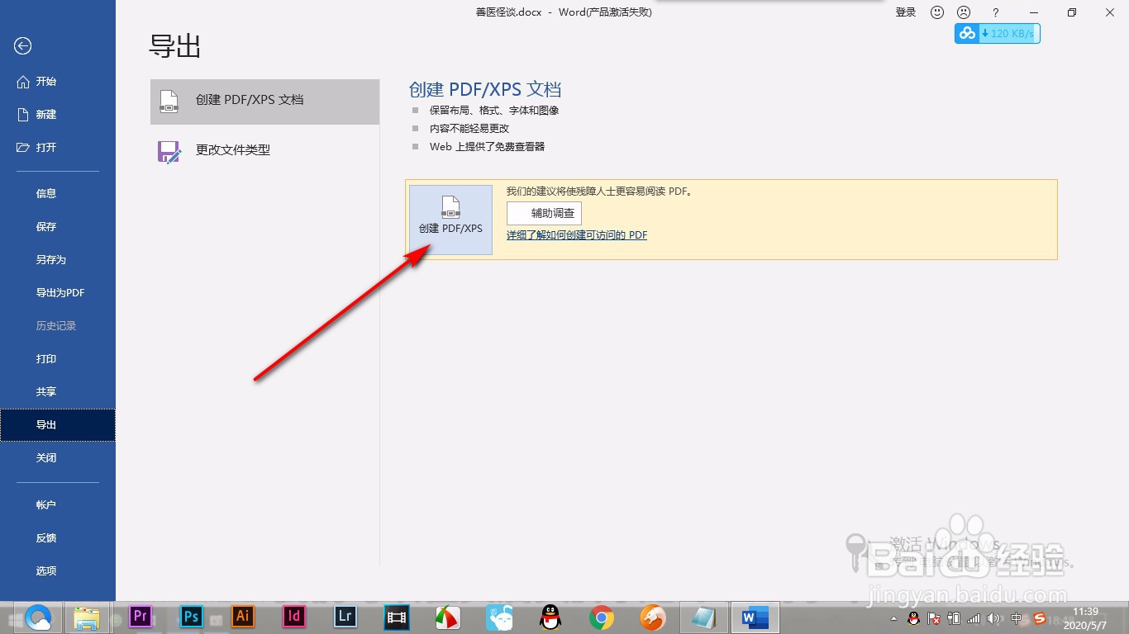Show hidden system tray icons
Image resolution: width=1129 pixels, height=634 pixels.
tap(893, 618)
